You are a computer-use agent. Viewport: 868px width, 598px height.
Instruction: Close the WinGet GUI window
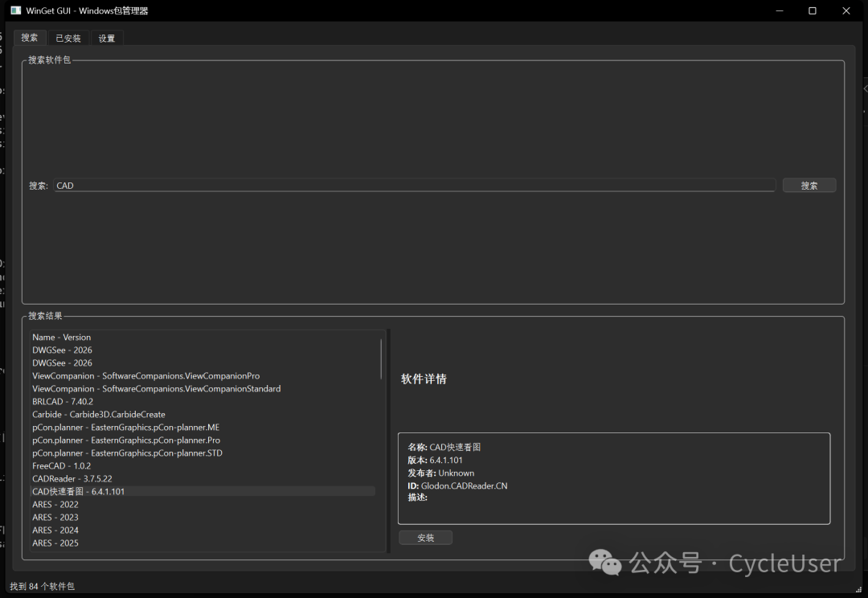pyautogui.click(x=845, y=10)
